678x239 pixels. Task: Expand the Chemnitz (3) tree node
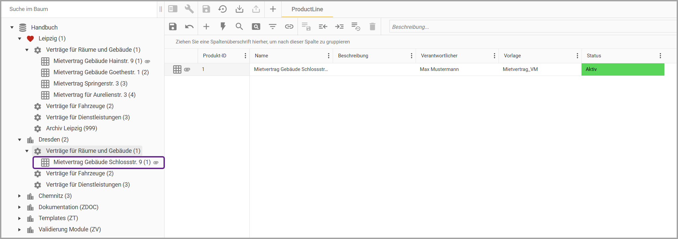(x=20, y=196)
